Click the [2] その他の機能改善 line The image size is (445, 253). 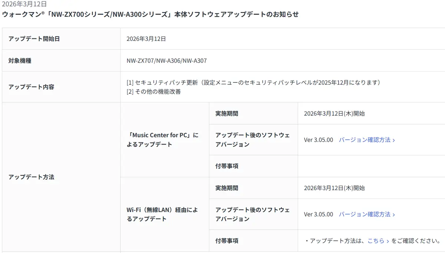(x=154, y=92)
